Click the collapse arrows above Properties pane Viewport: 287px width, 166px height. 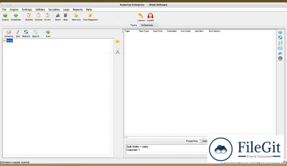click(126, 137)
